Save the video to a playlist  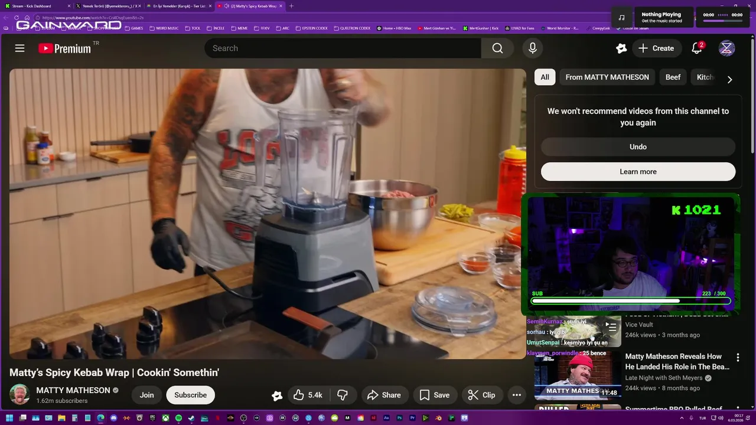coord(434,395)
